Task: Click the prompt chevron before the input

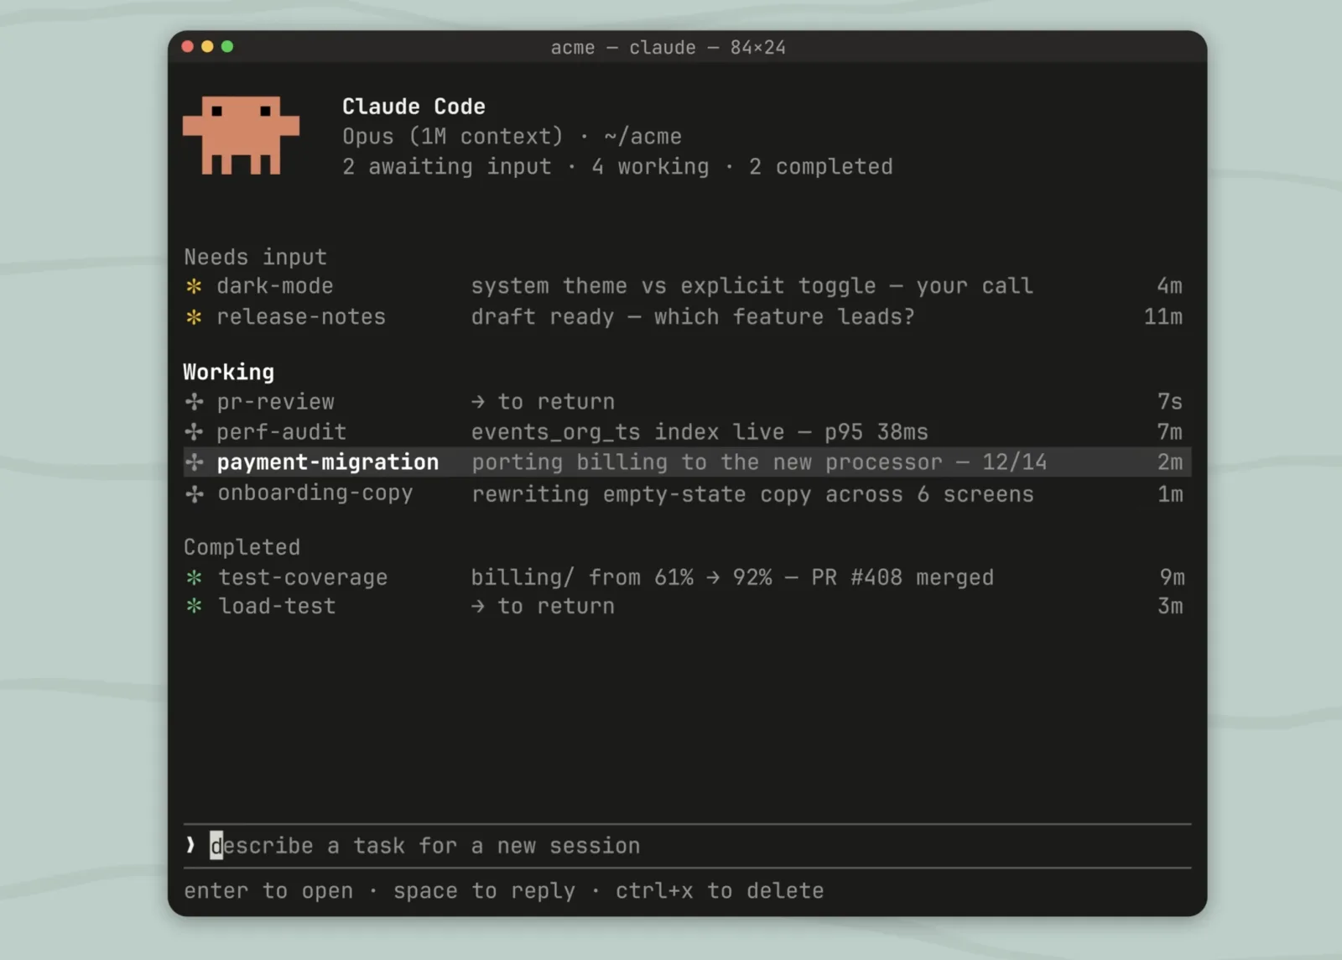Action: [x=190, y=845]
